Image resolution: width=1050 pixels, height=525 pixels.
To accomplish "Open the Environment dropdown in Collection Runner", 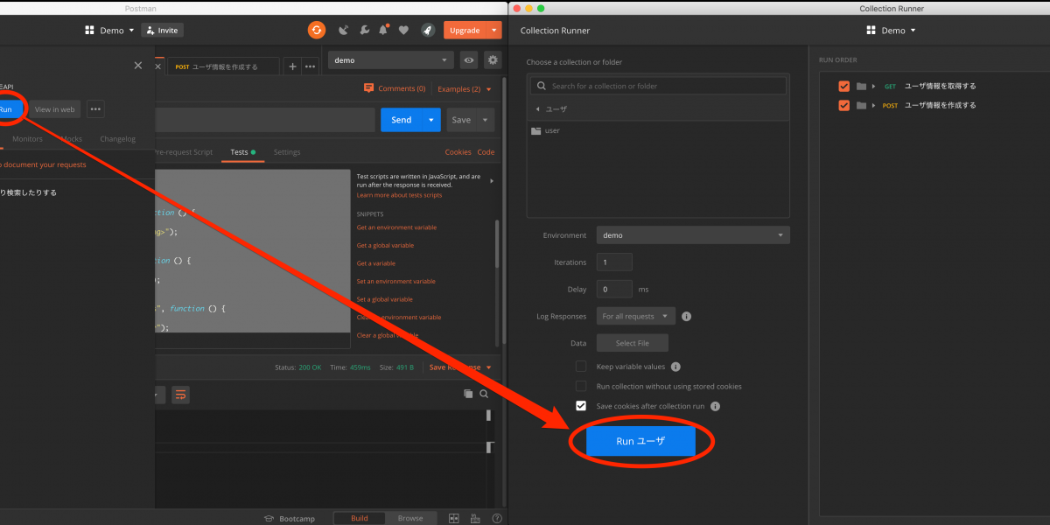I will click(693, 235).
